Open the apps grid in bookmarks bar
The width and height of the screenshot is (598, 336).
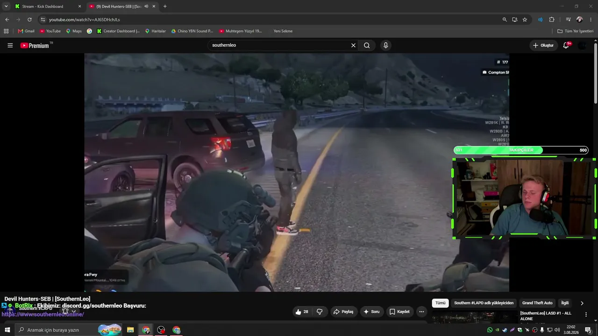pos(6,31)
